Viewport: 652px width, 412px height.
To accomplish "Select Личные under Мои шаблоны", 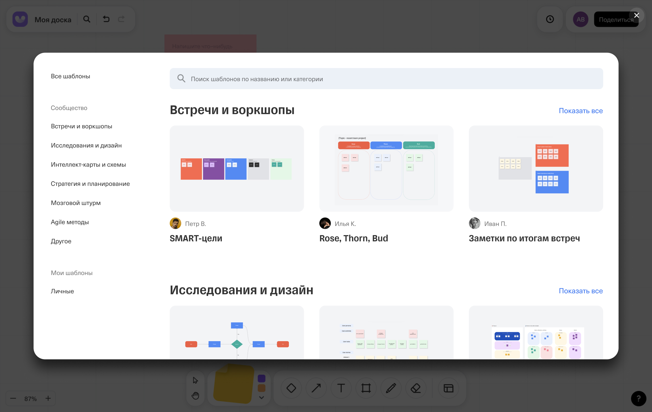I will pyautogui.click(x=62, y=291).
